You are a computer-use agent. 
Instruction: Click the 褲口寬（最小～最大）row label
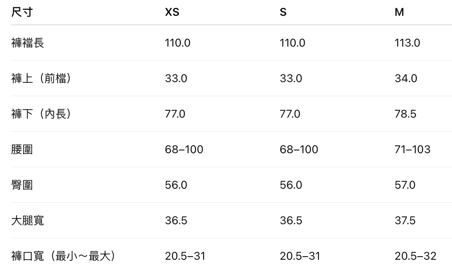coord(63,256)
